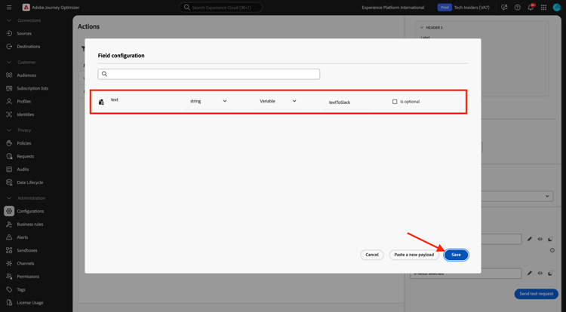Click the Sandboxes sidebar icon
This screenshot has width=566, height=312.
pos(9,250)
